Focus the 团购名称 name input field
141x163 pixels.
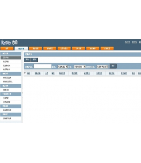coord(43,66)
